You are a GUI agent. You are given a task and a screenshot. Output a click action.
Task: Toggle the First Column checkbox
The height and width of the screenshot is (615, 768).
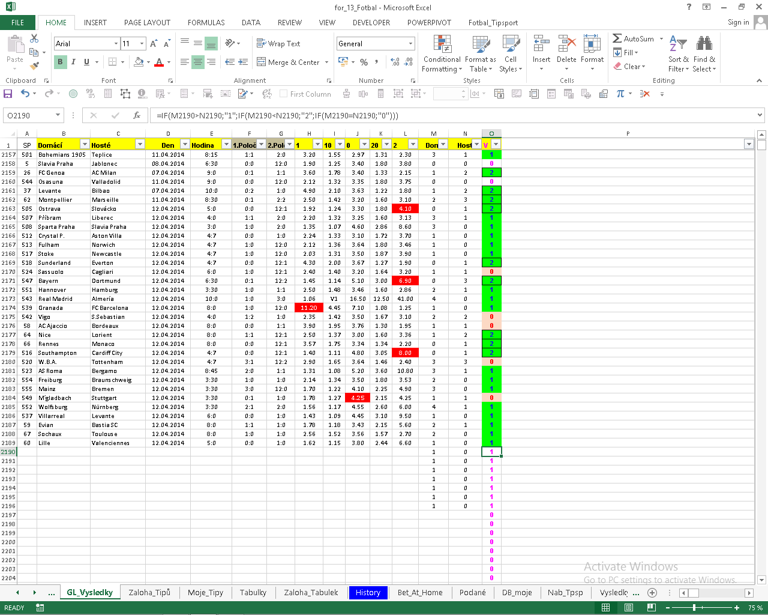(x=284, y=94)
